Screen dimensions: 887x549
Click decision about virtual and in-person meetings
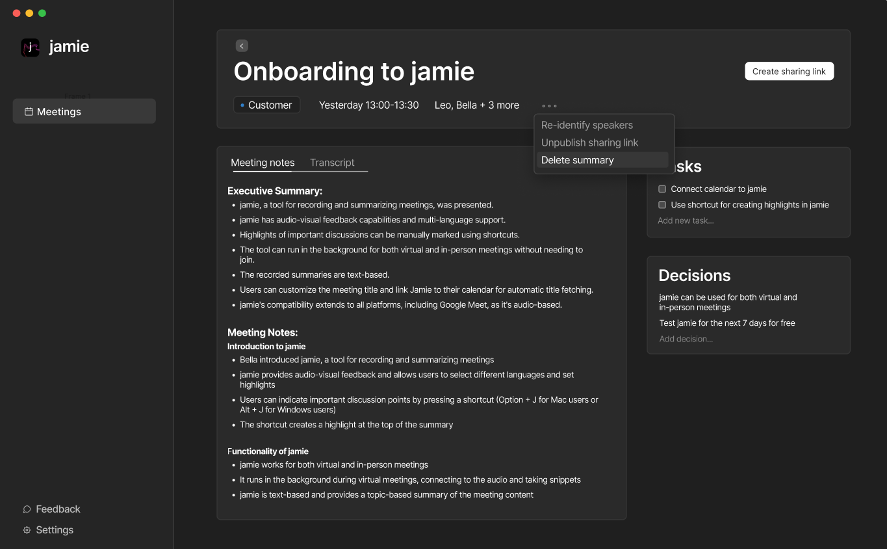(728, 302)
